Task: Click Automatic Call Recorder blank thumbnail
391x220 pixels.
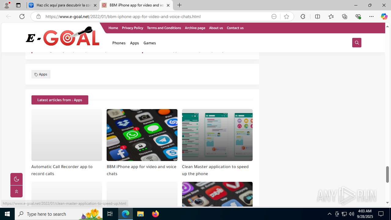Action: point(67,135)
